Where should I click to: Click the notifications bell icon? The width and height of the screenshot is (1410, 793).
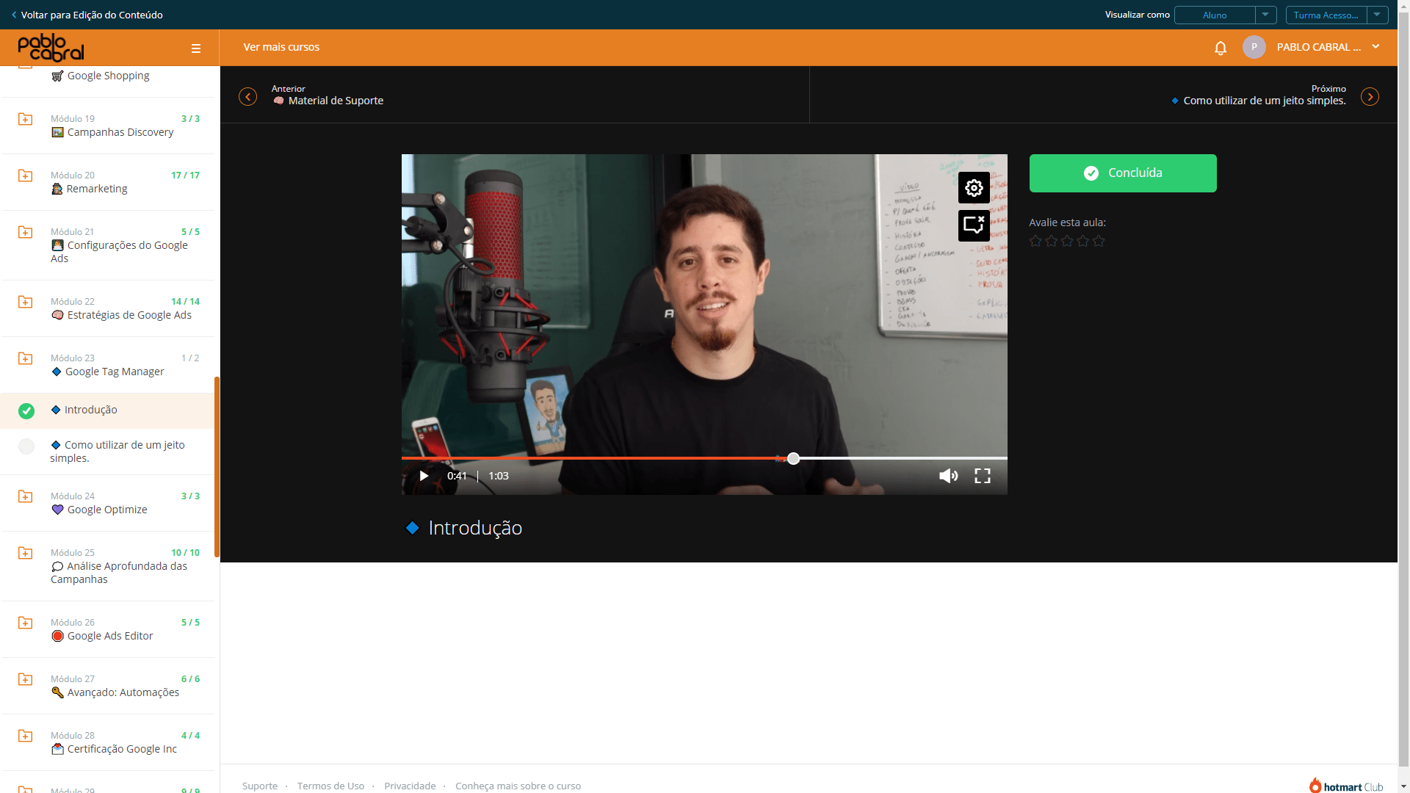coord(1221,48)
